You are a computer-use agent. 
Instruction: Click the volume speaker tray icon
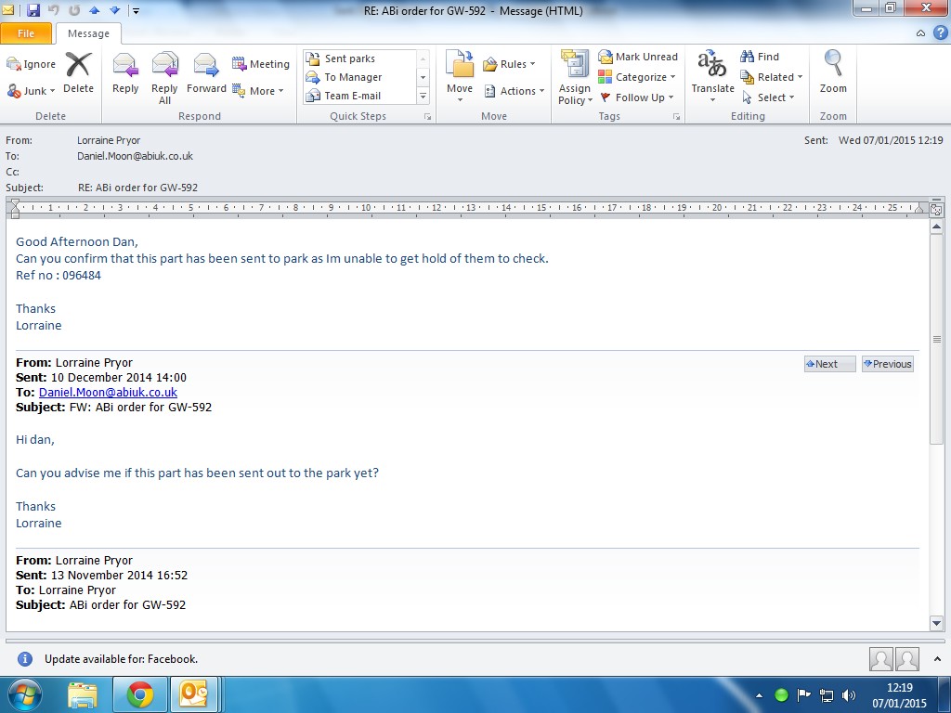click(849, 695)
